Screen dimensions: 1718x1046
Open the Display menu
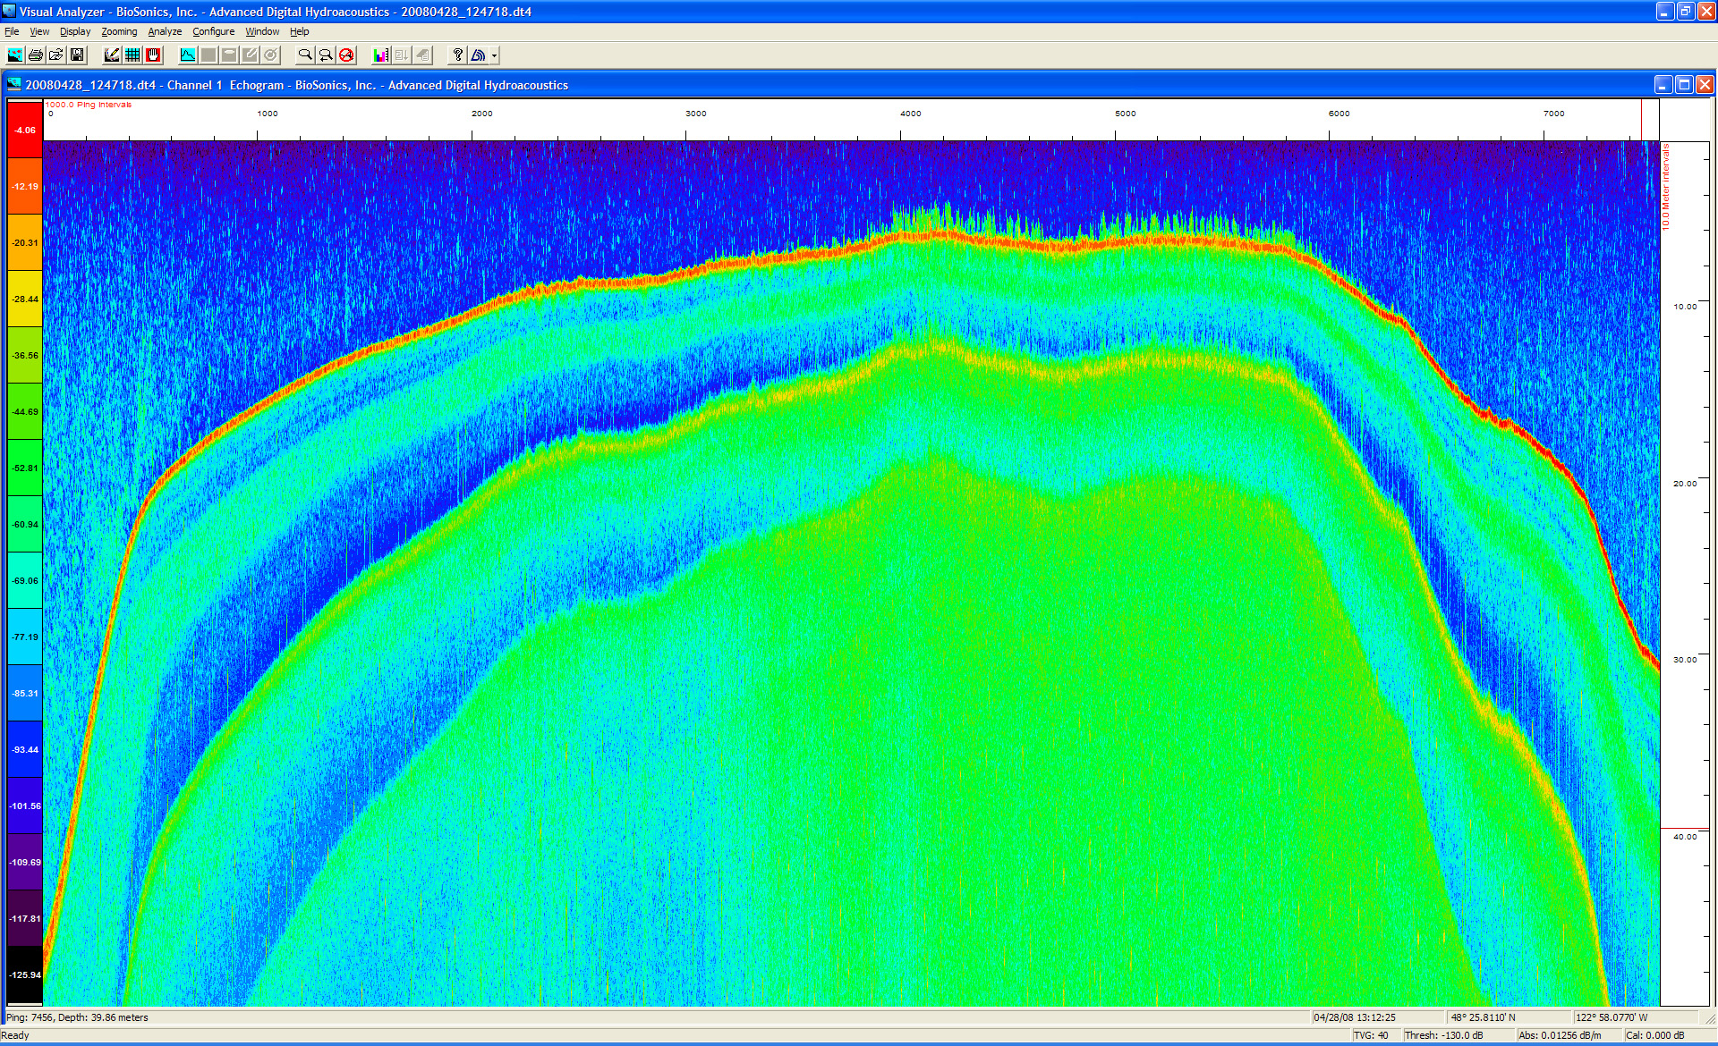pyautogui.click(x=75, y=31)
